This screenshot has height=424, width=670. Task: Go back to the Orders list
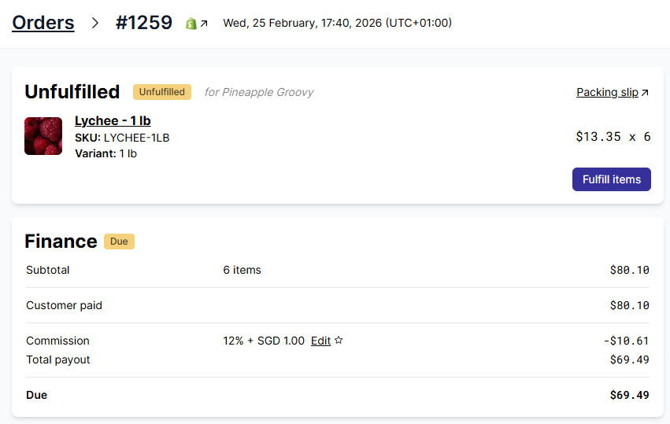(43, 23)
